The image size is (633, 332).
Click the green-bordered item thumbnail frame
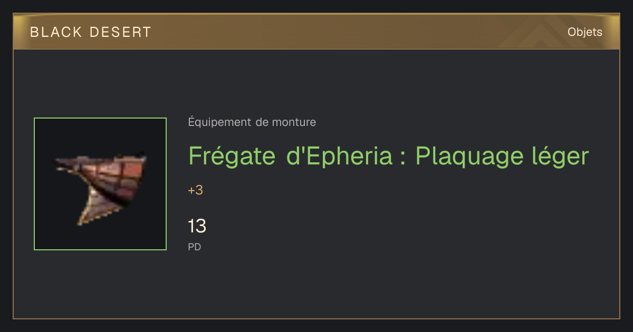click(100, 184)
